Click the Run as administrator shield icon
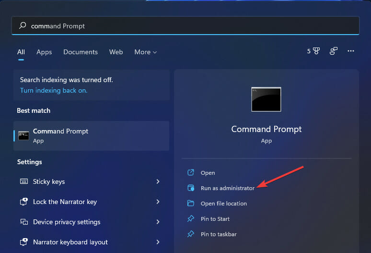 [x=191, y=188]
